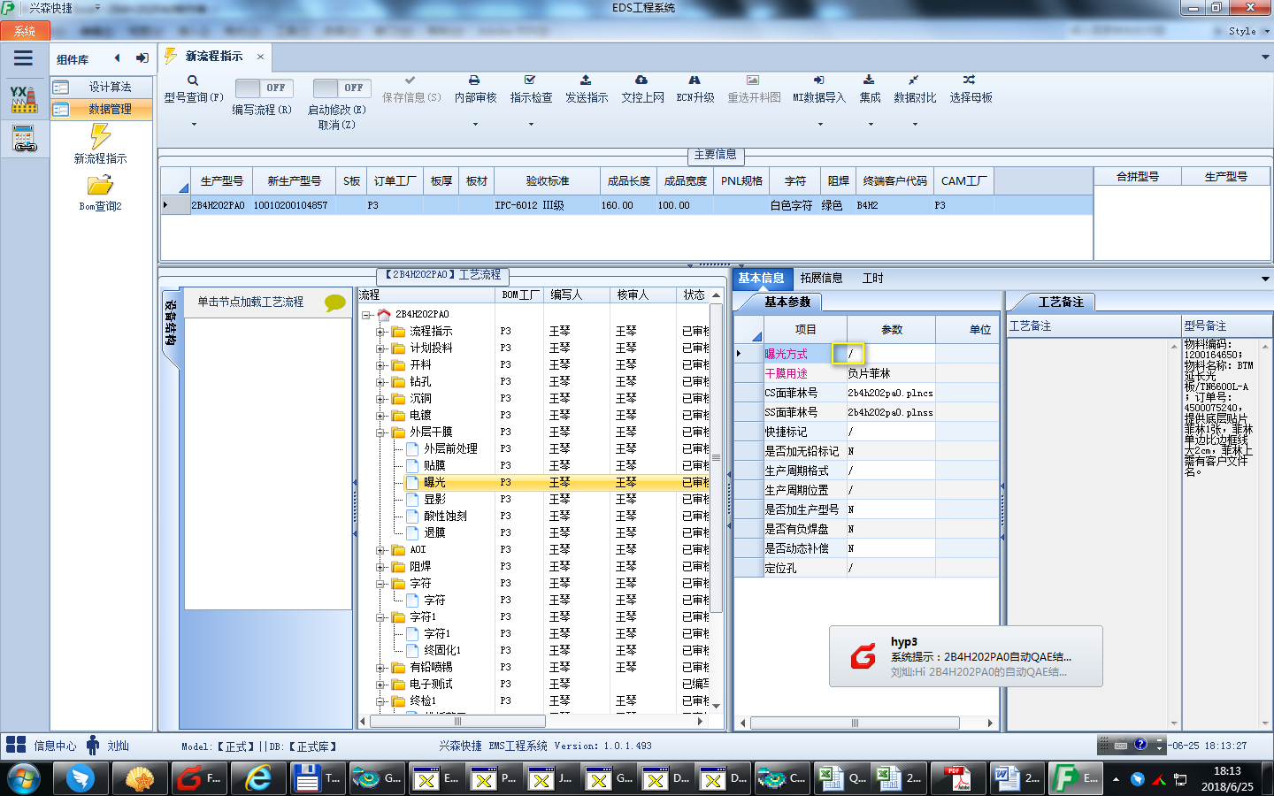
Task: Select the 贴膜 tree item
Action: click(x=434, y=465)
